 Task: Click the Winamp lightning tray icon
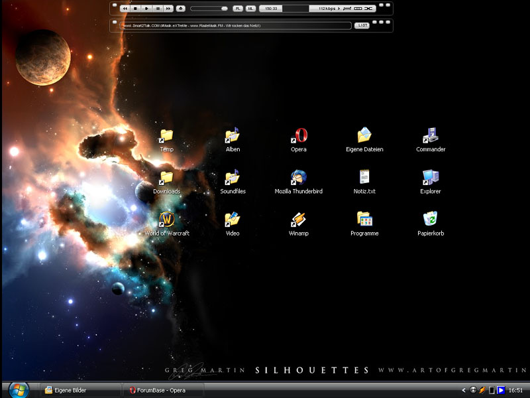(x=482, y=390)
